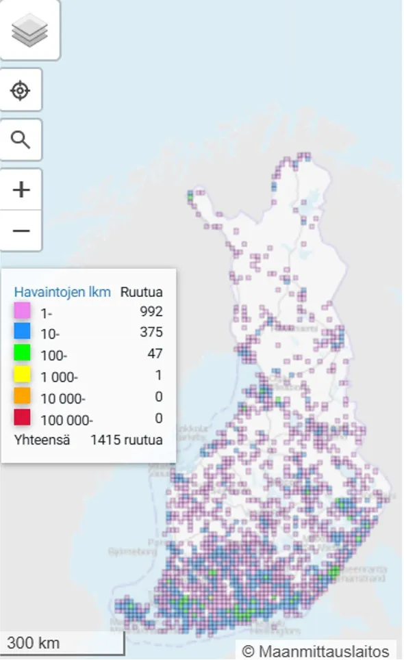Click the 1 000- legend label

tap(60, 377)
